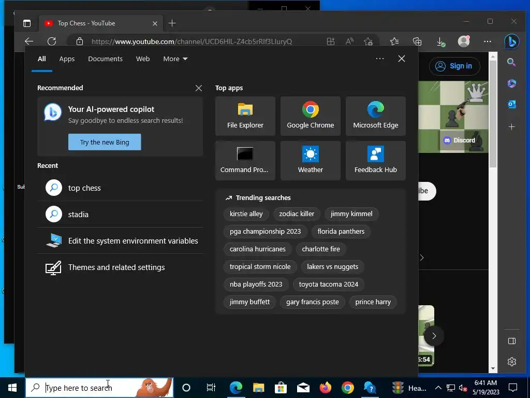Switch to the Apps search tab
Image resolution: width=530 pixels, height=398 pixels.
[67, 59]
